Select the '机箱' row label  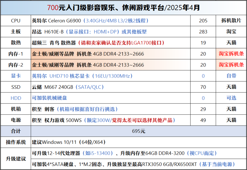16,109
